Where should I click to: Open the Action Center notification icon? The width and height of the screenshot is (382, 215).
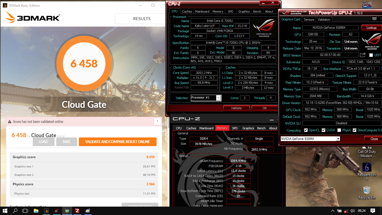(x=373, y=211)
